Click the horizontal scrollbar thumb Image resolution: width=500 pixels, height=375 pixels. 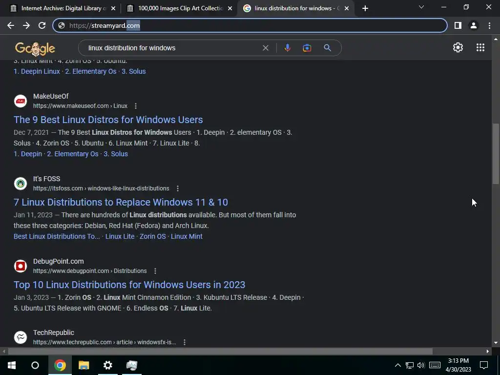tap(220, 352)
